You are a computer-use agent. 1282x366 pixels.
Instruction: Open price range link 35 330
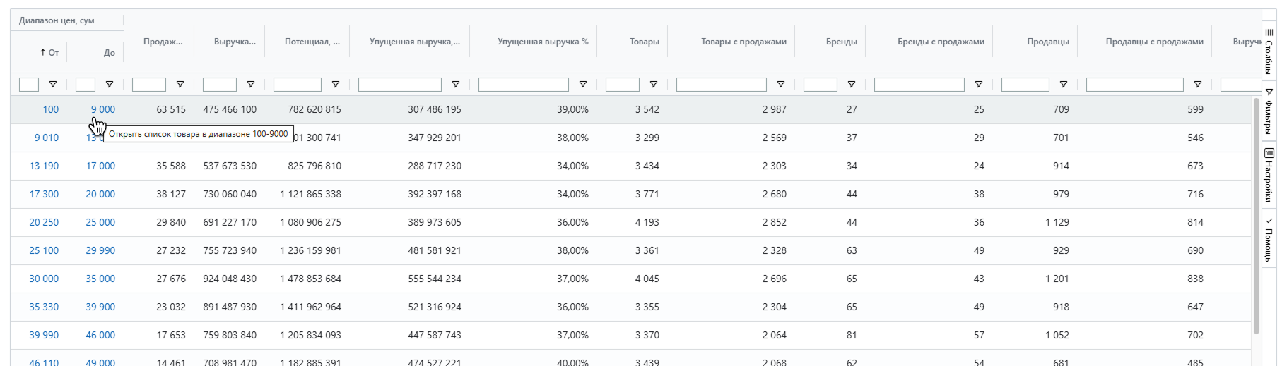click(x=44, y=307)
